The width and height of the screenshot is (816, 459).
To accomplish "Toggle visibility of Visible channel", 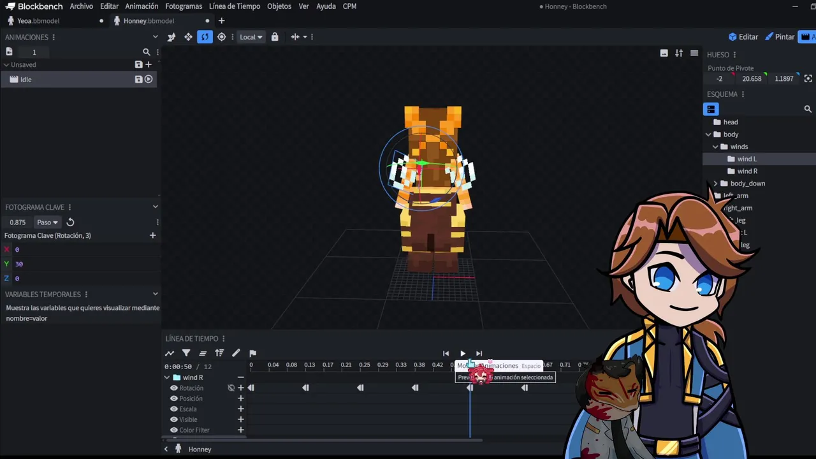I will pyautogui.click(x=173, y=419).
